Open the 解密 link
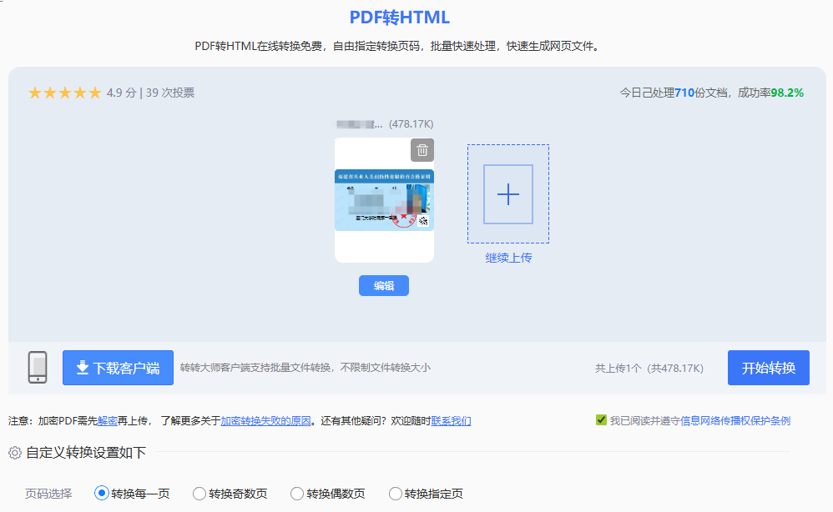This screenshot has width=833, height=512. 108,421
